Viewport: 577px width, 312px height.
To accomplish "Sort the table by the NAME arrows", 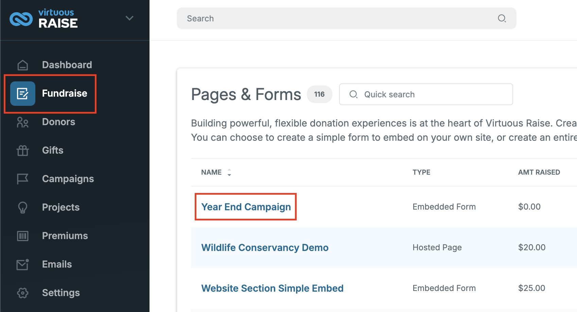I will (x=229, y=172).
